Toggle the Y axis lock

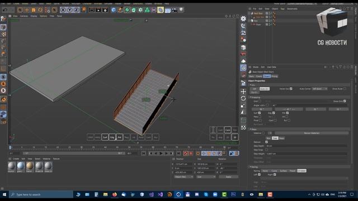click(x=69, y=10)
